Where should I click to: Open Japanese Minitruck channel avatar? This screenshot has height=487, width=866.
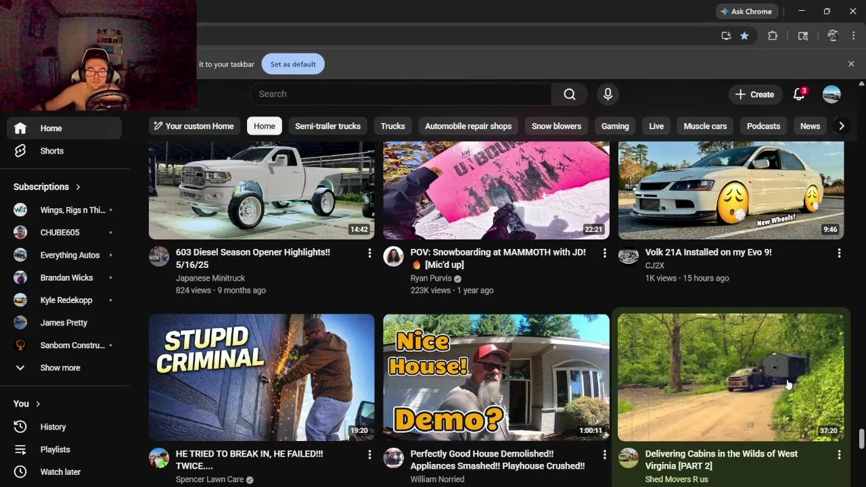[x=159, y=256]
